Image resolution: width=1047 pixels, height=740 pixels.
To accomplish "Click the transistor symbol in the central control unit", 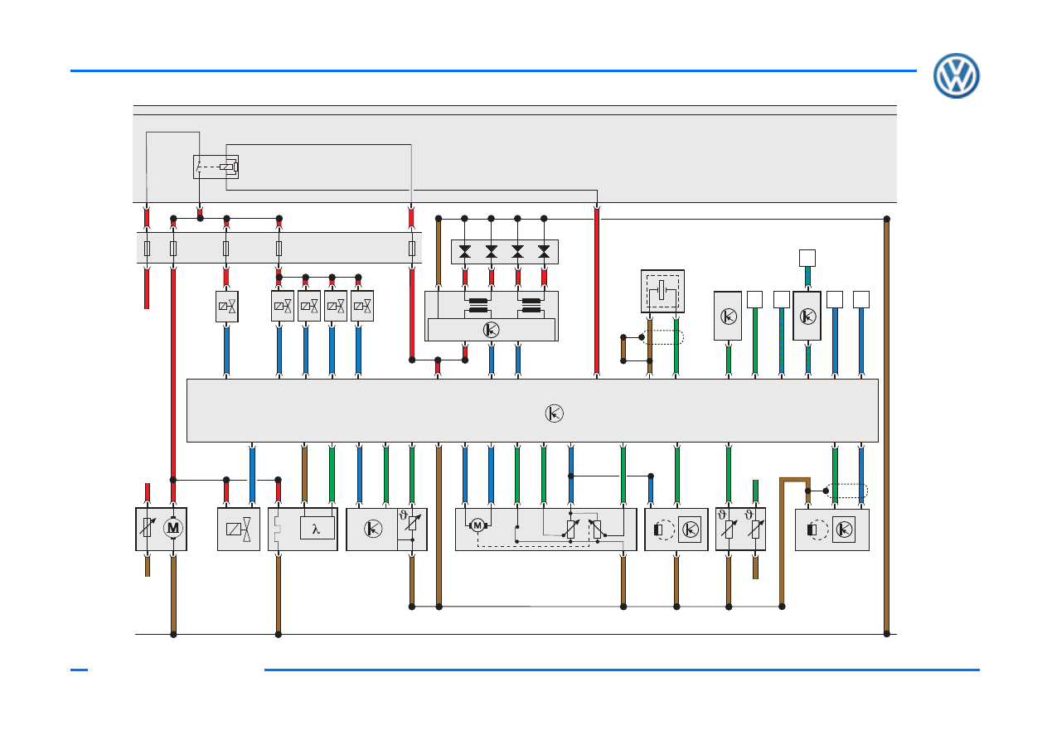I will point(555,414).
